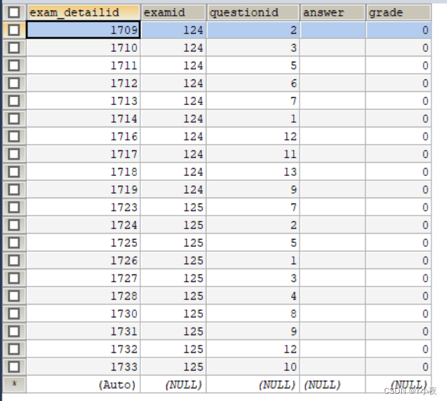Click the (Auto) cell in new row
The width and height of the screenshot is (447, 401).
83,385
